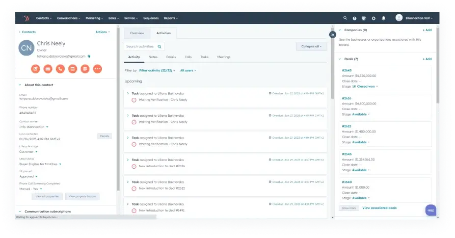
Task: Open the 1K pre-vet Approved dropdown
Action: pos(28,176)
